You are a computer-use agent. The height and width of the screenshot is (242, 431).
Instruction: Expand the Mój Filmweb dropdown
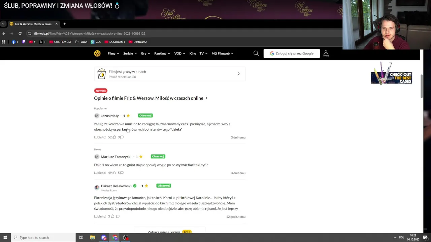(223, 53)
